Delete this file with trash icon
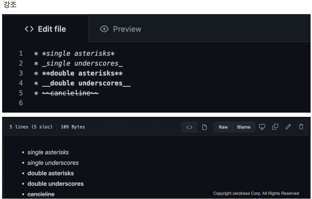The width and height of the screenshot is (312, 199). (301, 127)
